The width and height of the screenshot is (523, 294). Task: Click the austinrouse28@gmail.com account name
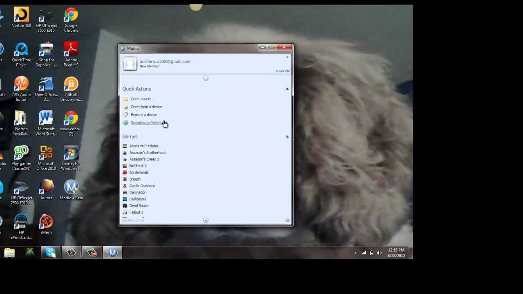(x=165, y=61)
